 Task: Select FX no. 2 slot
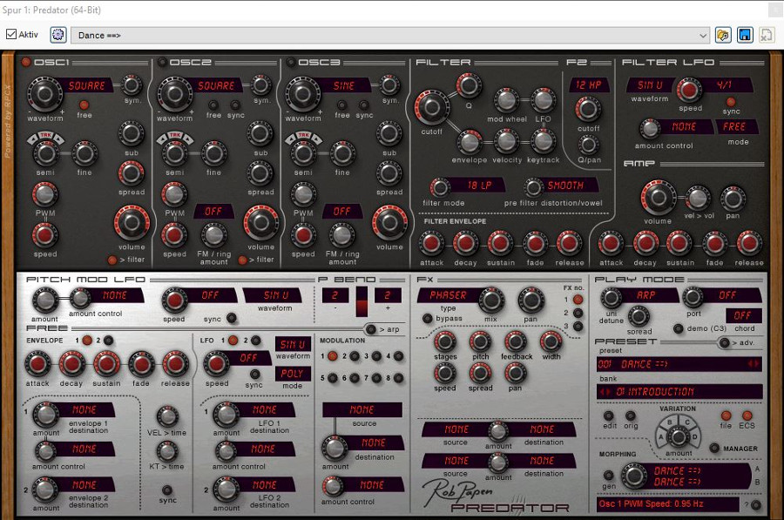point(578,313)
